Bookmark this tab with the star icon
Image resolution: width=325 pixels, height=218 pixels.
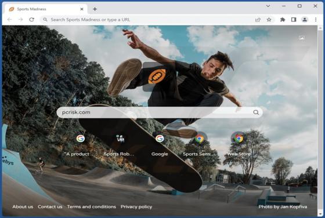269,20
